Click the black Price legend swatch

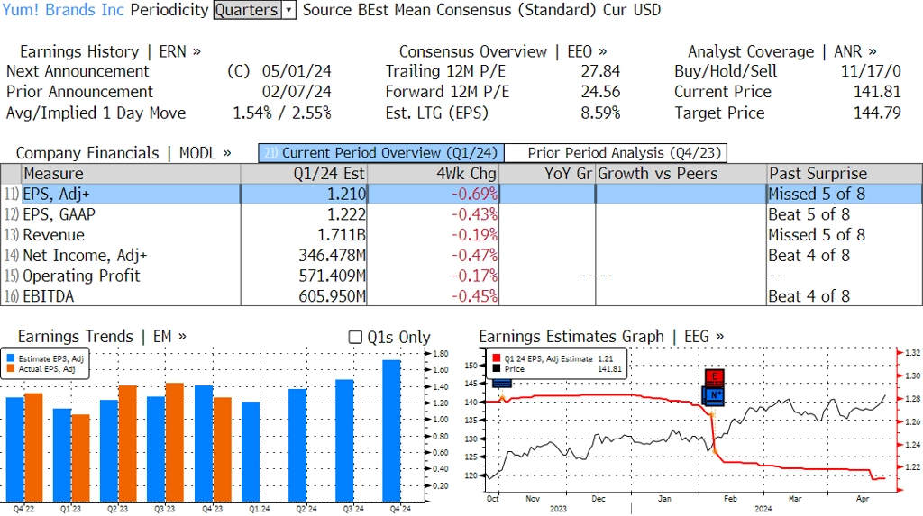click(x=497, y=369)
